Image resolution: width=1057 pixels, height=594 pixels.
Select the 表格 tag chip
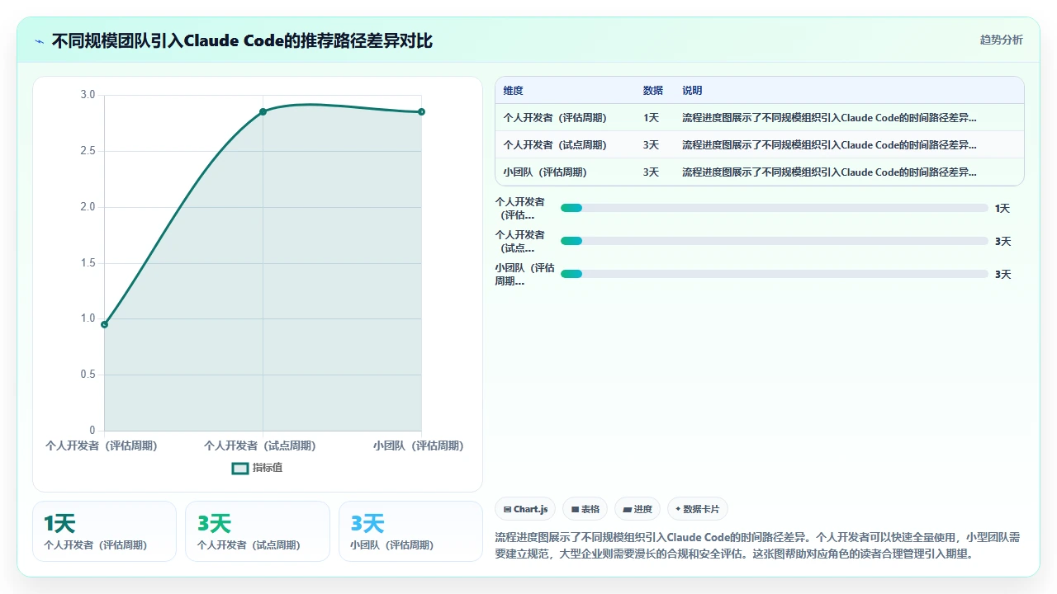click(x=585, y=509)
